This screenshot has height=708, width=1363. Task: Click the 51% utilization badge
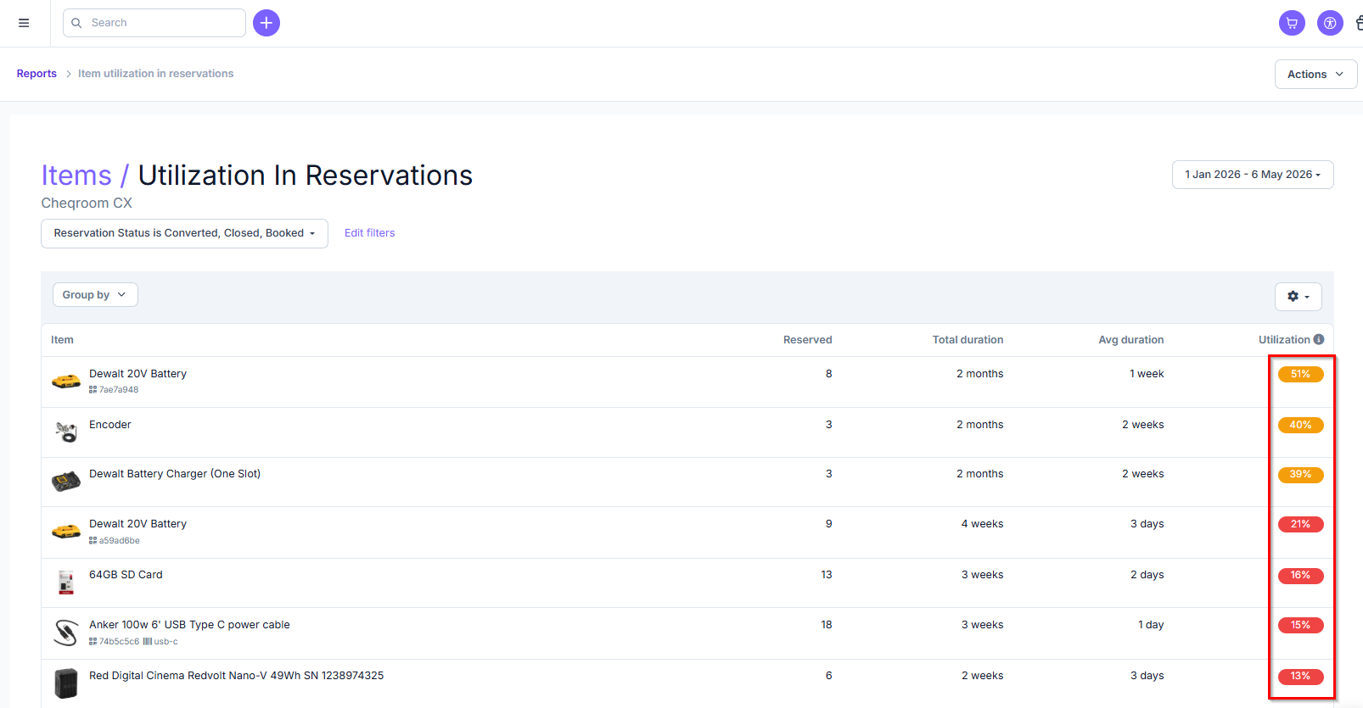point(1300,374)
